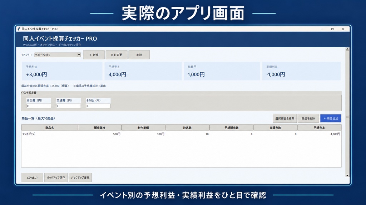Screen dimensions: 366x205
Task: Click the 制作単価 column header
Action: [x=143, y=128]
